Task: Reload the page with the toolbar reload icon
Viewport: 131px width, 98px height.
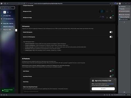Action: click(x=24, y=4)
